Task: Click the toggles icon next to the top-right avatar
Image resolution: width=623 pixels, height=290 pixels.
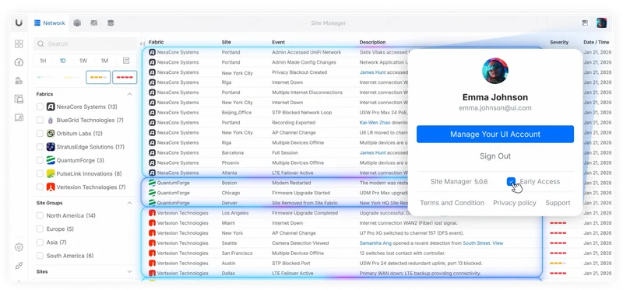Action: [x=585, y=23]
